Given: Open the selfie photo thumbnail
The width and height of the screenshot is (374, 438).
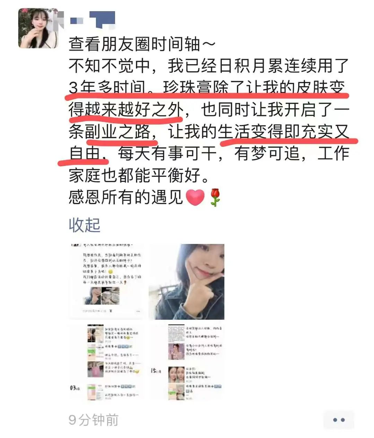Looking at the screenshot, I should (186, 281).
